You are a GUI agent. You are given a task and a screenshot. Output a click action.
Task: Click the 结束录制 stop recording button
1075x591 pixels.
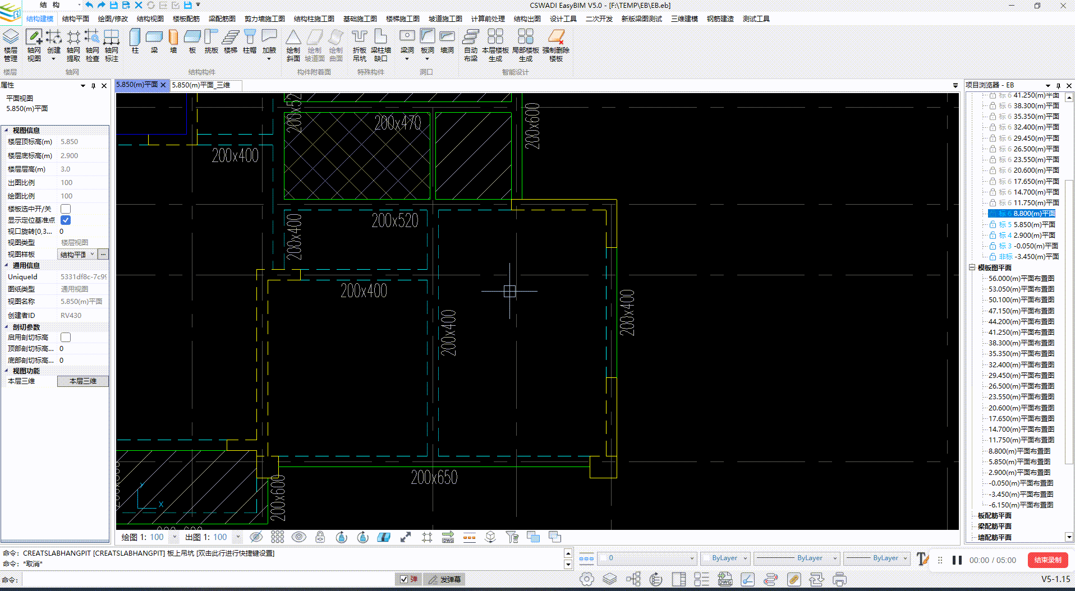click(1047, 560)
